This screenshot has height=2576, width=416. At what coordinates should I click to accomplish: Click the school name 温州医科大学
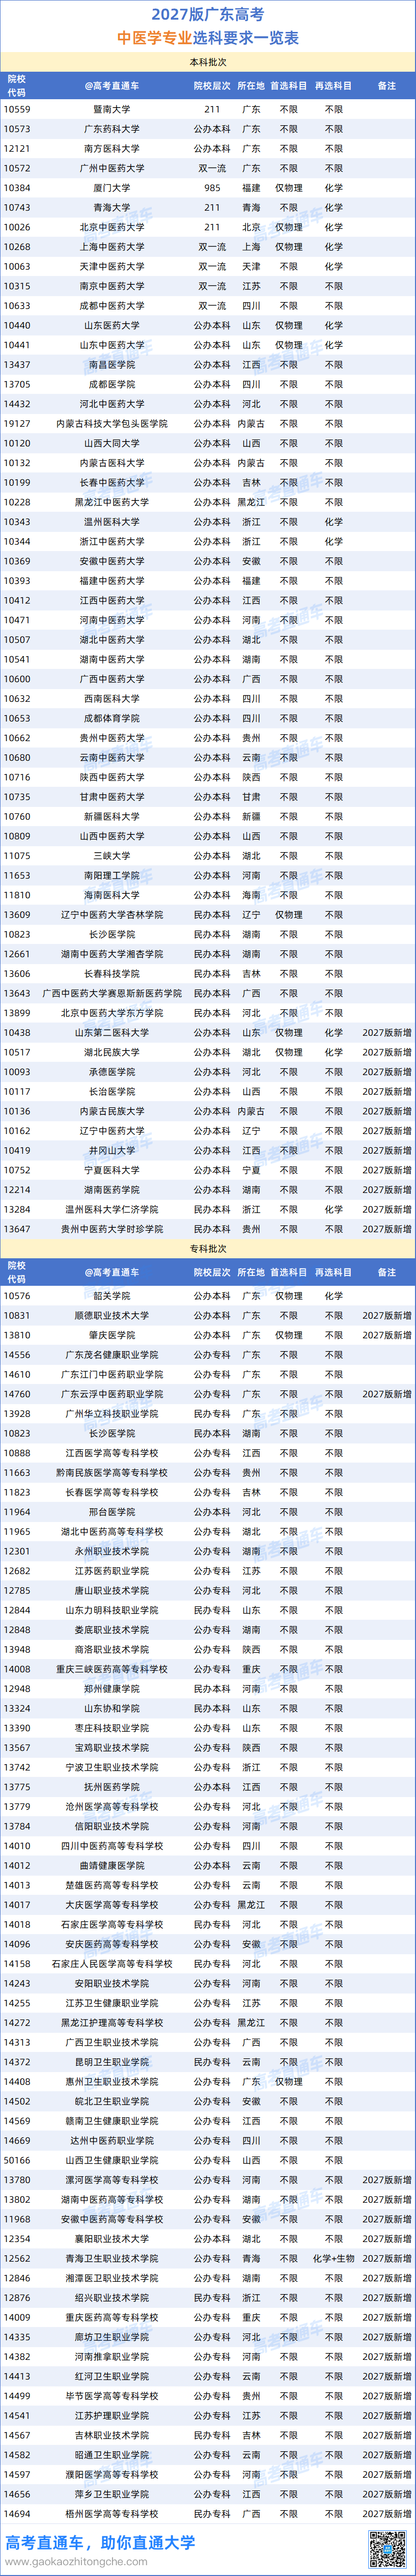click(x=112, y=522)
